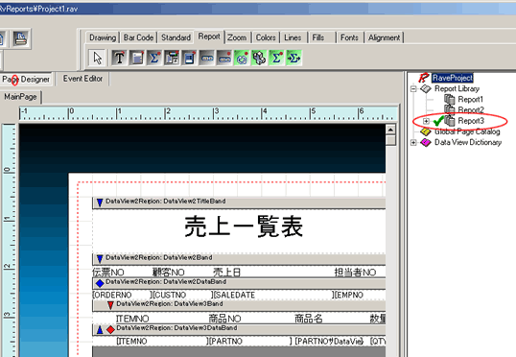Select the 売上一覧表 title text
The height and width of the screenshot is (357, 516).
[x=244, y=226]
